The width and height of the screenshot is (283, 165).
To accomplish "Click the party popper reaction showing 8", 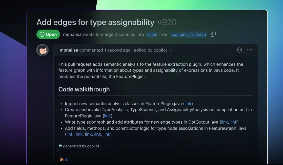I will click(x=64, y=159).
